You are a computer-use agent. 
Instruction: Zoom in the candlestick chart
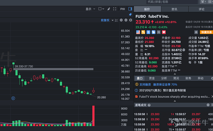point(130,20)
